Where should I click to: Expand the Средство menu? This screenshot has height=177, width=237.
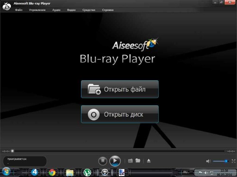click(x=89, y=10)
